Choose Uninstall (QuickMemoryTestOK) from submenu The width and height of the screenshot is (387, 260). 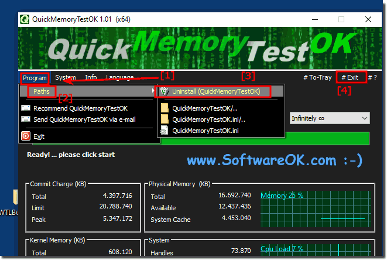point(221,91)
